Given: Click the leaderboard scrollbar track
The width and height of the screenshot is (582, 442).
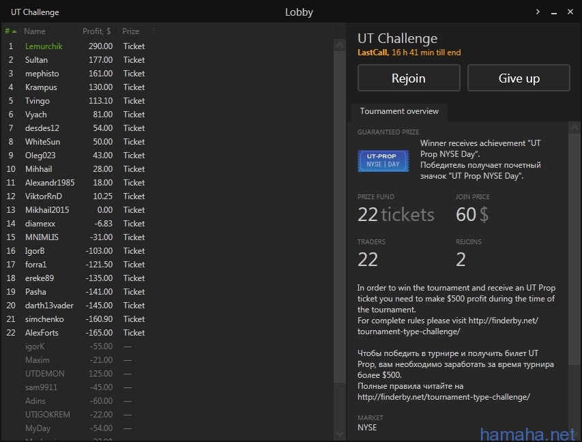Looking at the screenshot, I should pyautogui.click(x=340, y=404).
